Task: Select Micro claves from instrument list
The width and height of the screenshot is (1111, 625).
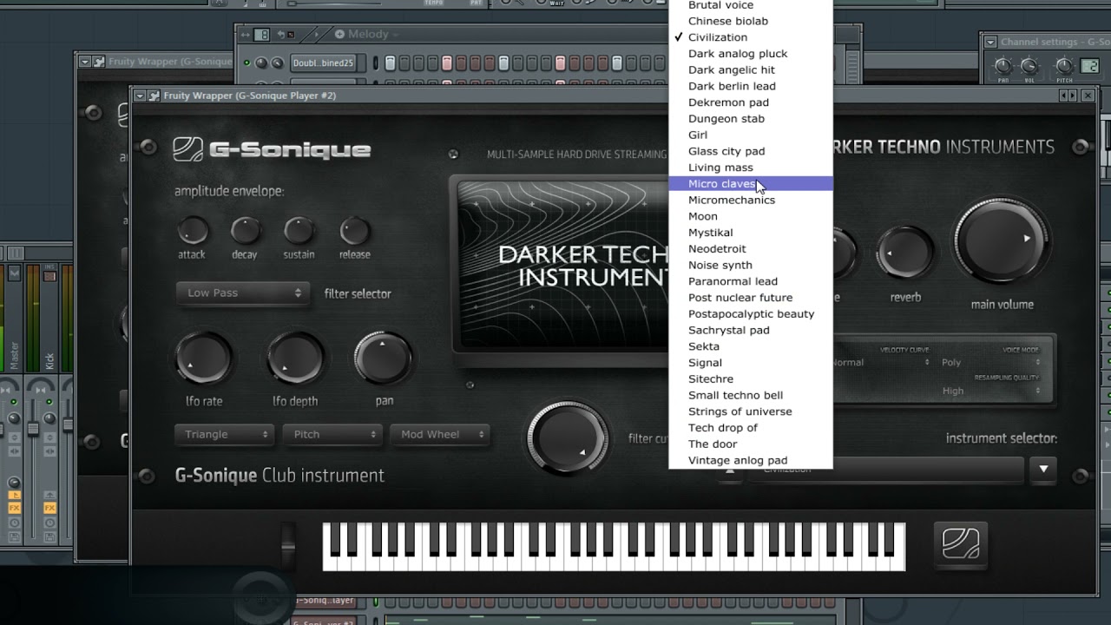Action: click(x=751, y=184)
